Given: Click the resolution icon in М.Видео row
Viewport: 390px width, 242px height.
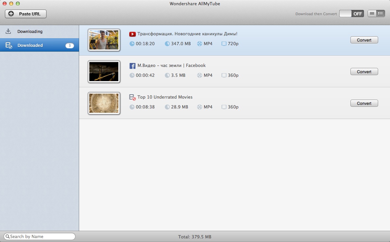Looking at the screenshot, I should pos(224,76).
